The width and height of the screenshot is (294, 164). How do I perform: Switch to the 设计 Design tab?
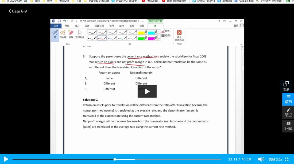87,26
